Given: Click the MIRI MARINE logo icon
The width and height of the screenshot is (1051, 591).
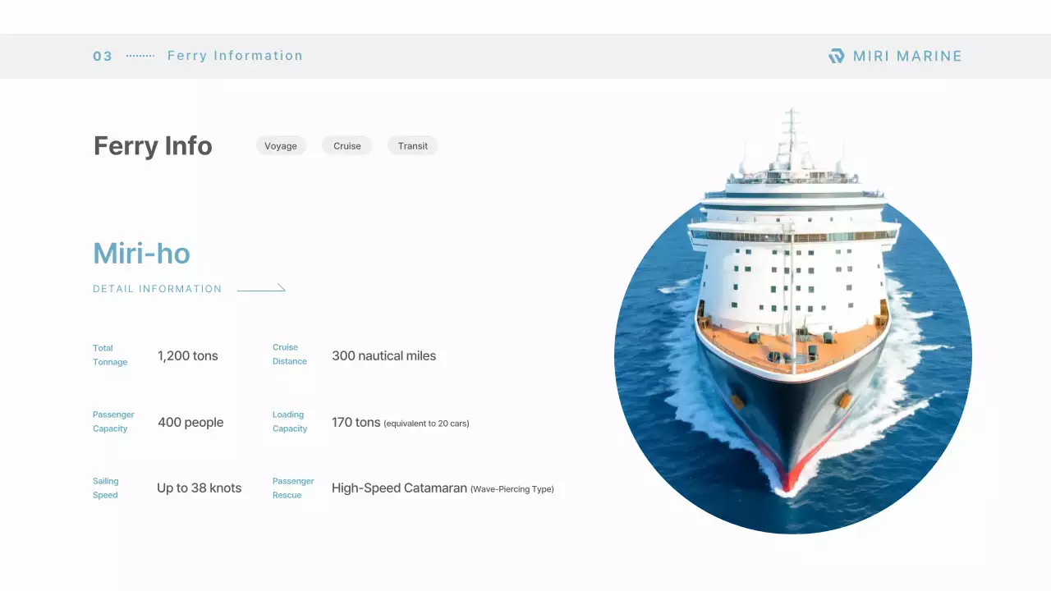Looking at the screenshot, I should [x=836, y=56].
